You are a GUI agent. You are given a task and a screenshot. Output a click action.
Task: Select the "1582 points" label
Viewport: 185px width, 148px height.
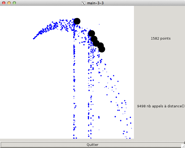click(161, 38)
